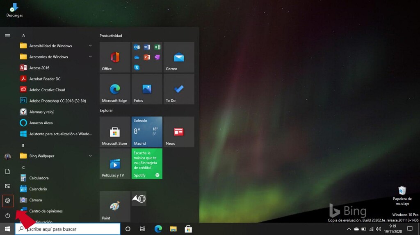The image size is (420, 235).
Task: Expand Start menu with hamburger button
Action: (7, 36)
